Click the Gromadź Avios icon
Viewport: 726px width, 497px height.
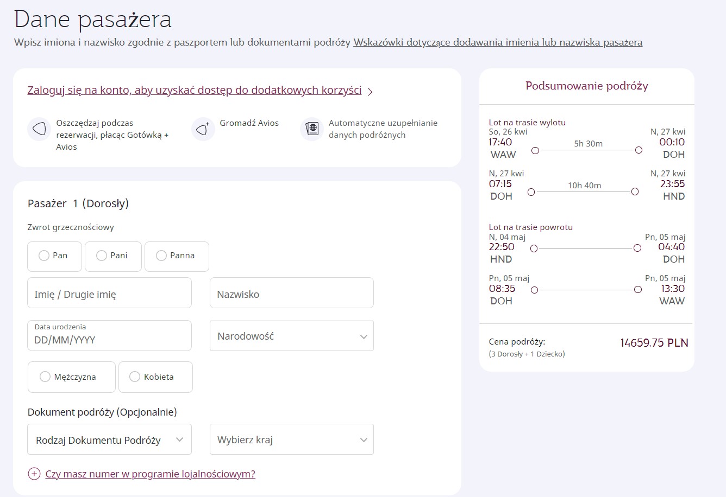[x=203, y=129]
